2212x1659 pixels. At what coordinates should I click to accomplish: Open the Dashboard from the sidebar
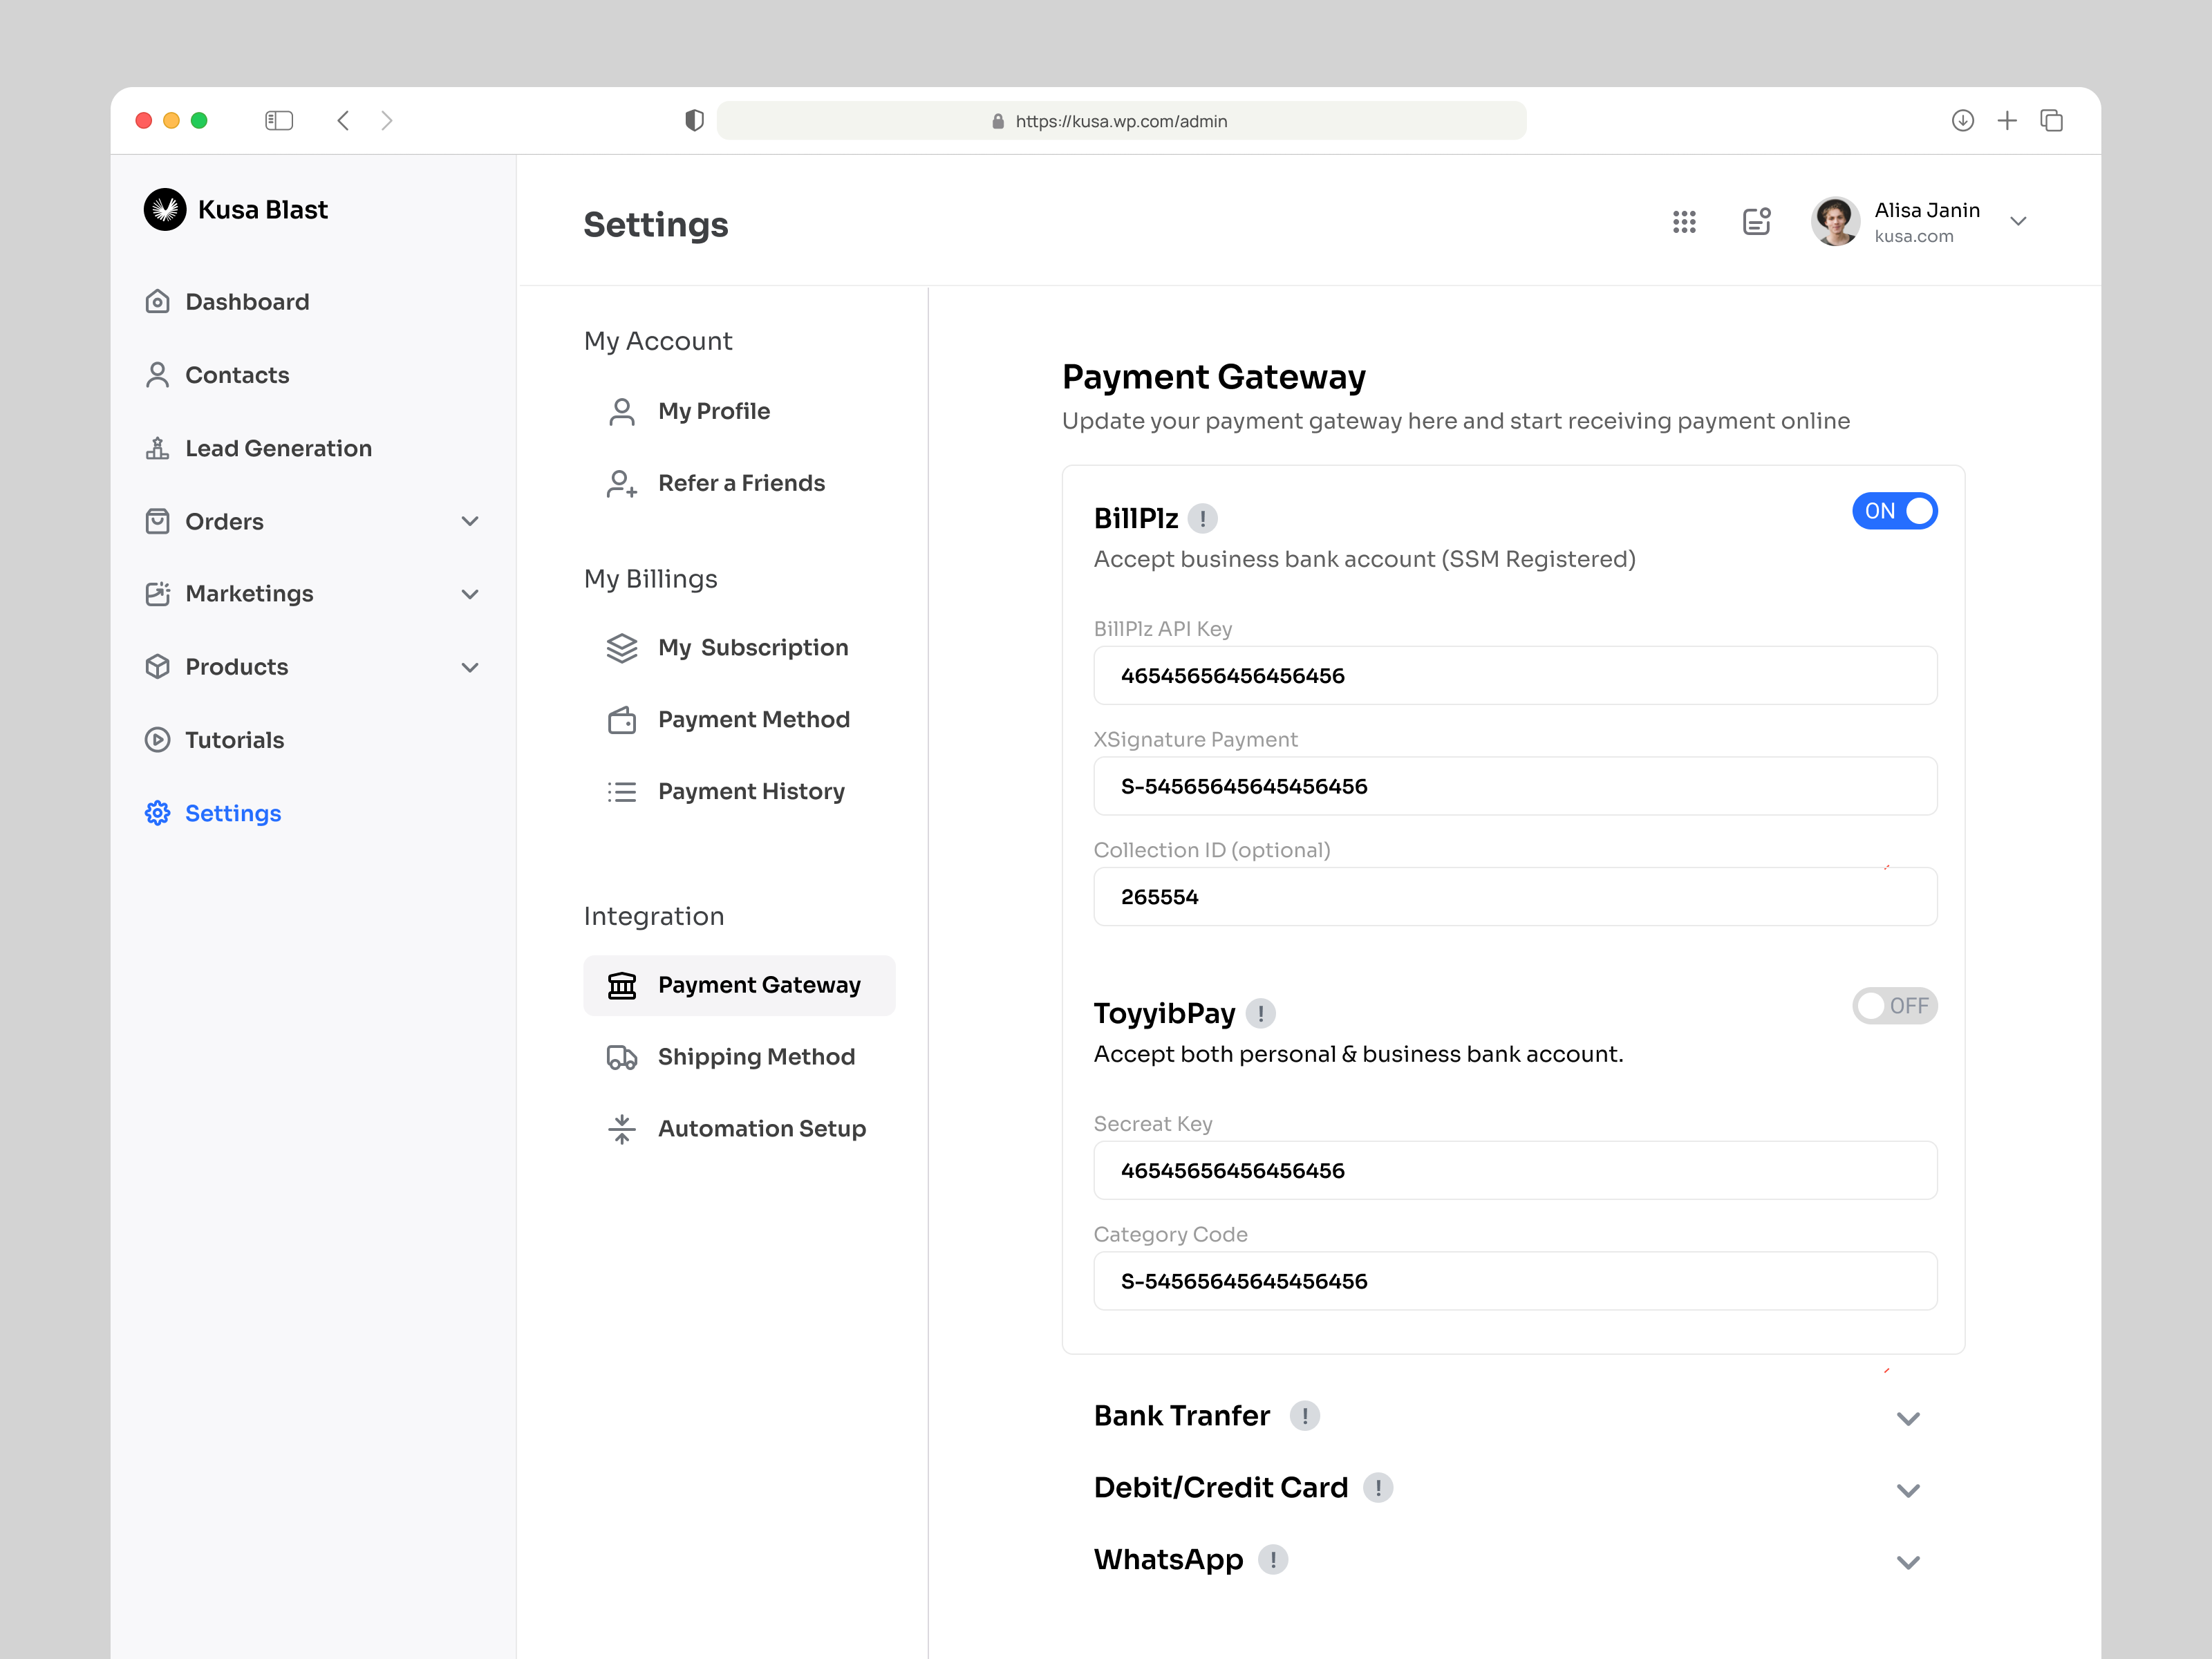pyautogui.click(x=246, y=301)
